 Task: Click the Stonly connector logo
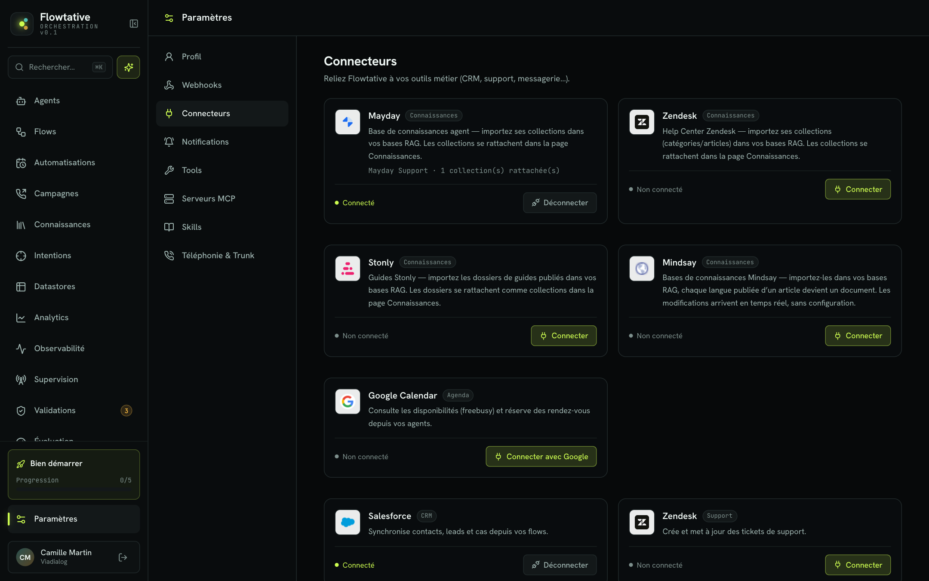[x=348, y=269]
